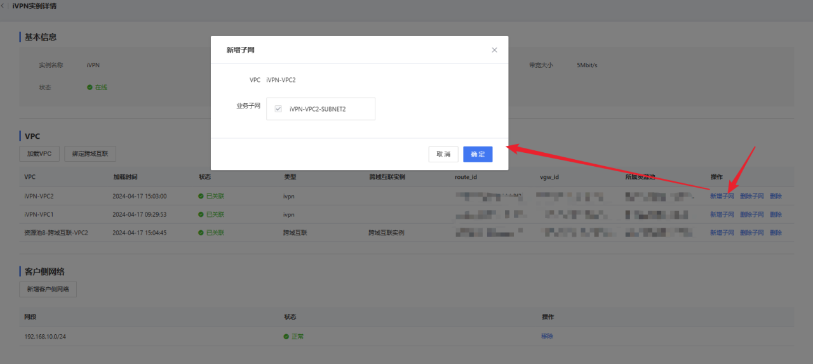This screenshot has height=364, width=813.
Task: Click 删除子网 link for iVPN-VPC2
Action: tap(752, 197)
